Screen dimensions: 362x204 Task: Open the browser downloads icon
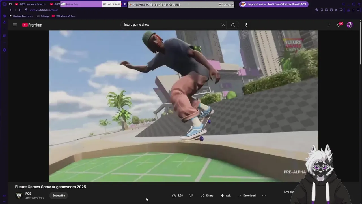click(353, 10)
